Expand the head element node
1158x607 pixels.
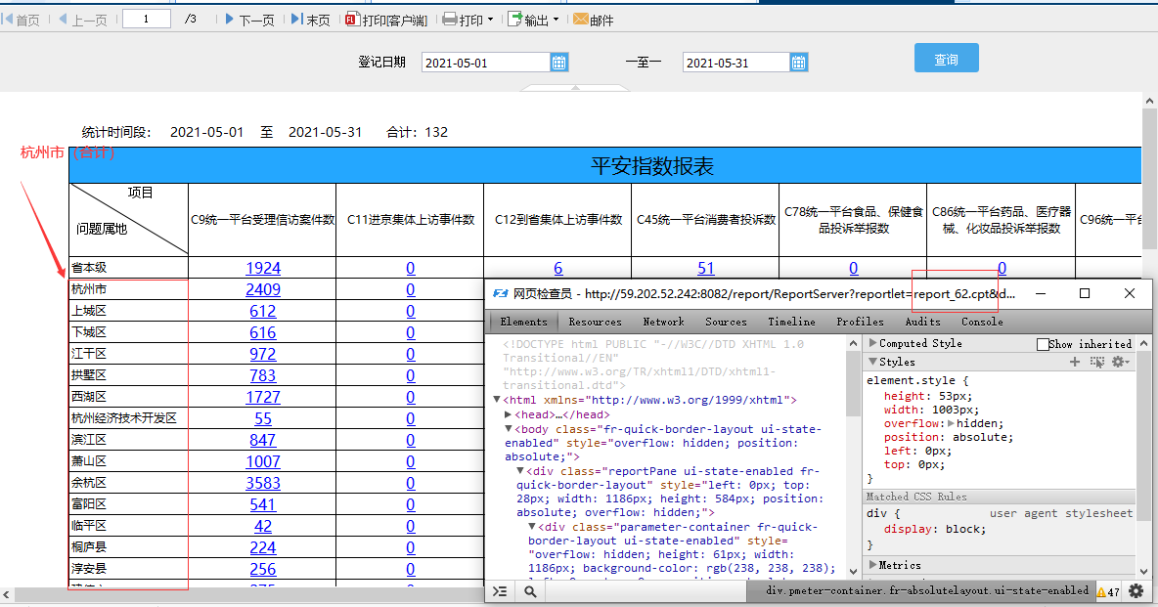pyautogui.click(x=509, y=414)
